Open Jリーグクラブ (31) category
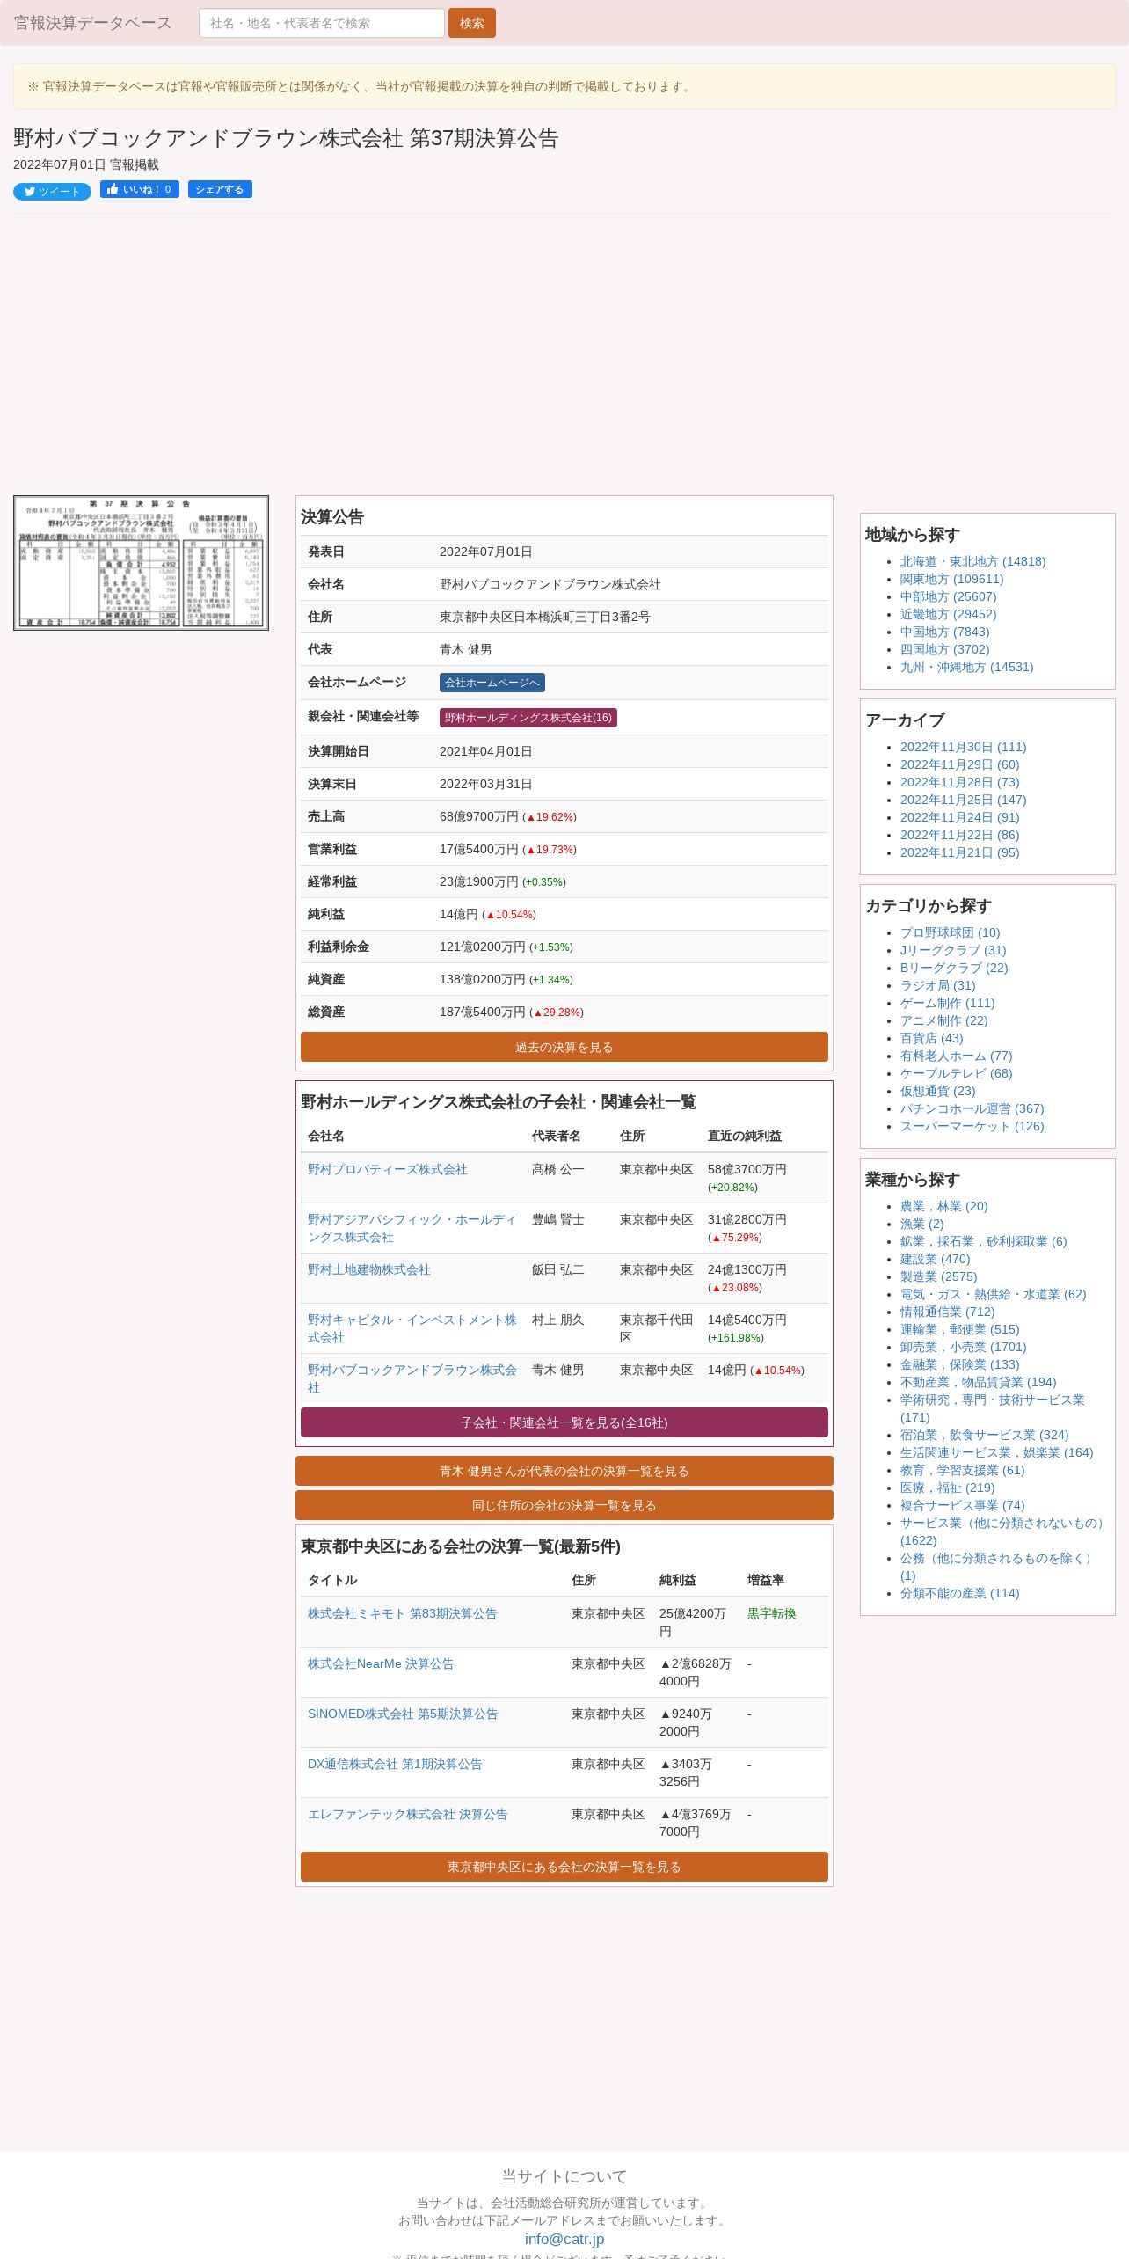This screenshot has width=1129, height=2259. point(953,950)
